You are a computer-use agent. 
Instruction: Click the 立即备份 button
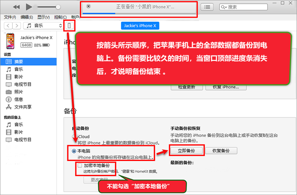pos(187,151)
